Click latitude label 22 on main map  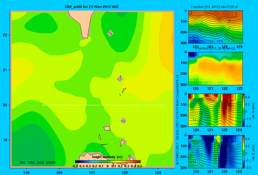click(5, 35)
